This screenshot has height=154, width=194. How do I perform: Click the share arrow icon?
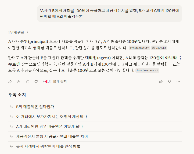[x=10, y=81]
